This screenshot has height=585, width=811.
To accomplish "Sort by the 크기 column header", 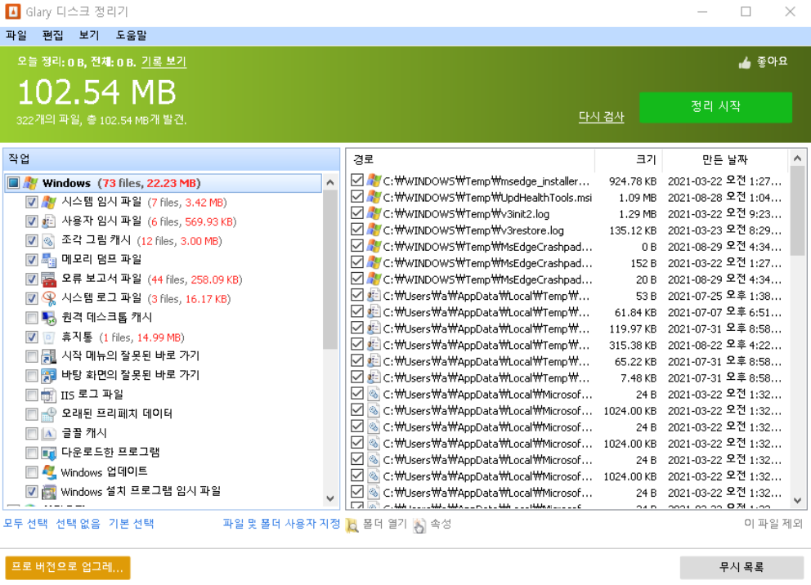I will (629, 159).
